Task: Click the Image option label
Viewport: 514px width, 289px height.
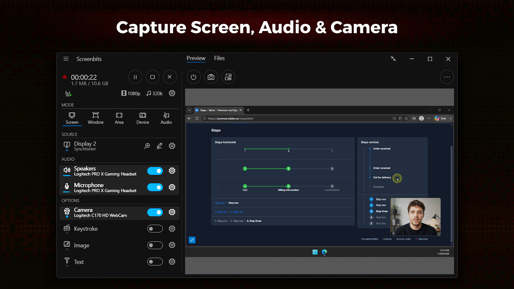Action: click(x=82, y=245)
